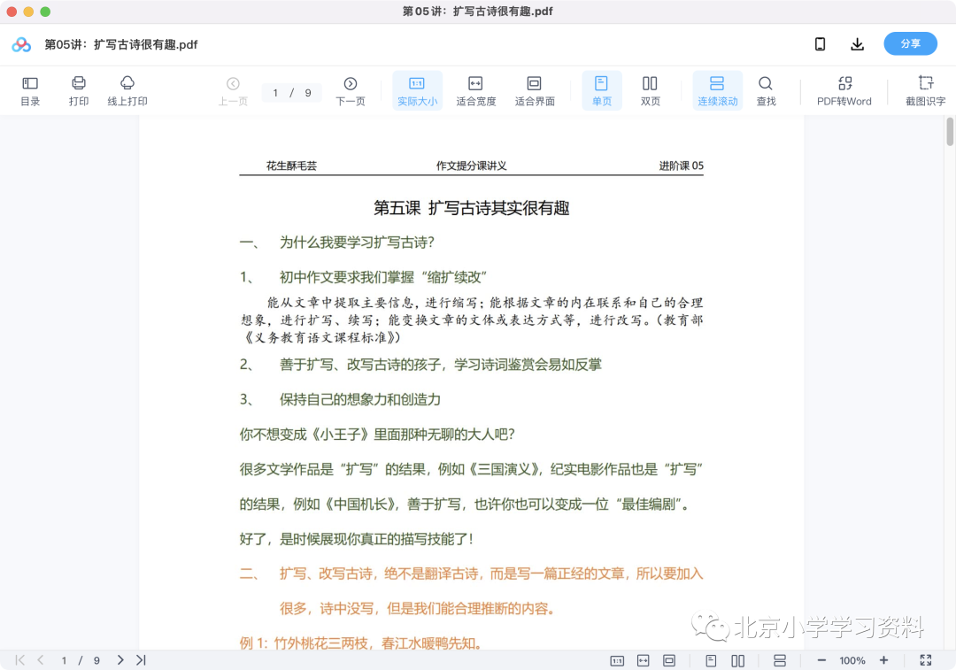The width and height of the screenshot is (956, 670).
Task: Click double page icon in status bar
Action: pos(737,661)
